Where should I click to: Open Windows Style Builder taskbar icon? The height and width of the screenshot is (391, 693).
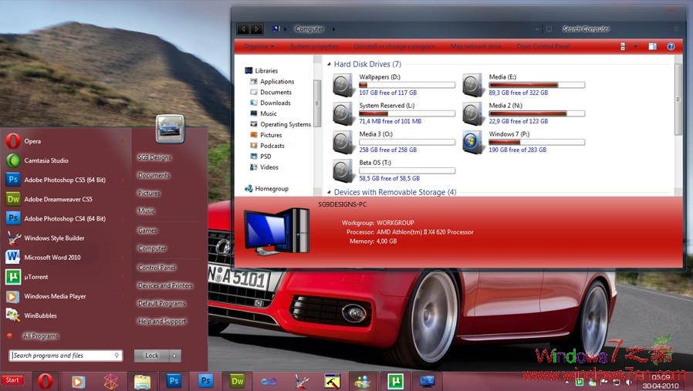point(302,381)
